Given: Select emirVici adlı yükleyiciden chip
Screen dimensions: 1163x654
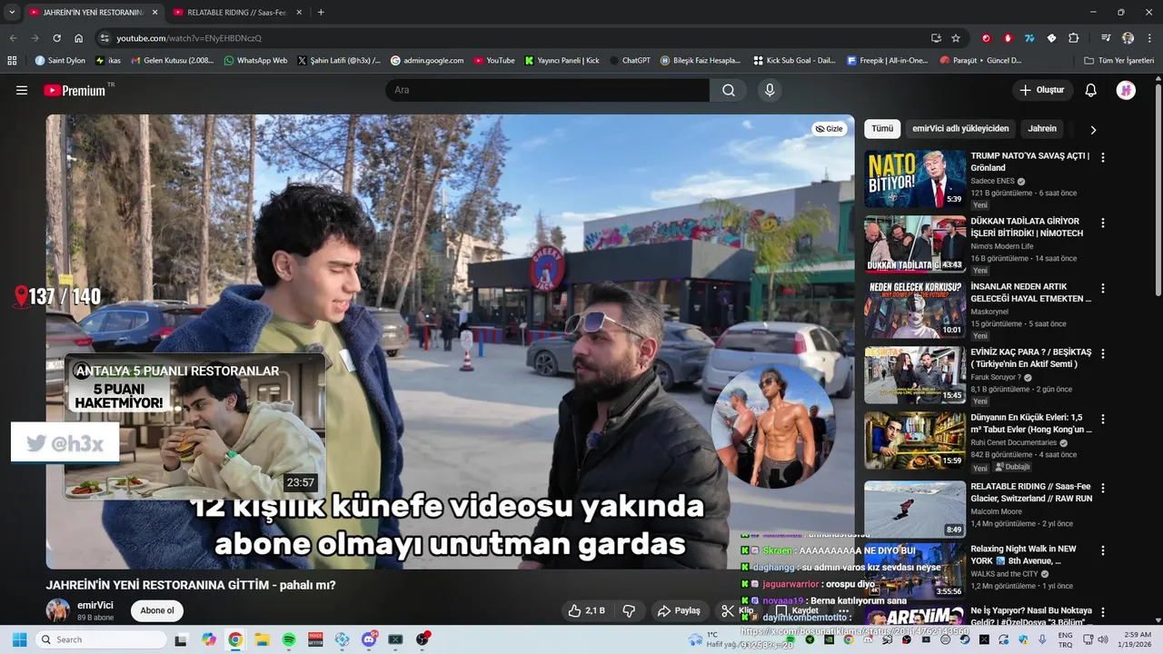Looking at the screenshot, I should (960, 129).
